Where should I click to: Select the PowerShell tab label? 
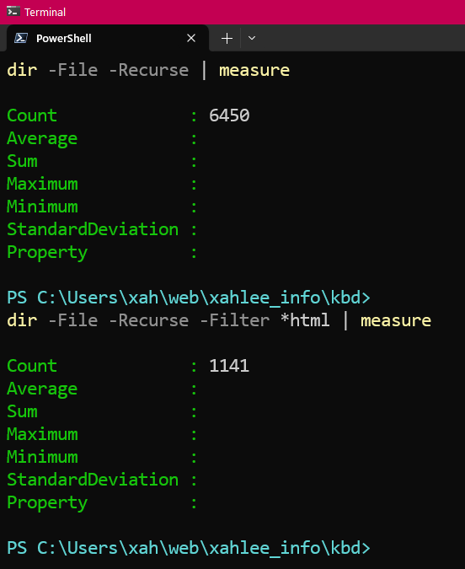pos(64,39)
